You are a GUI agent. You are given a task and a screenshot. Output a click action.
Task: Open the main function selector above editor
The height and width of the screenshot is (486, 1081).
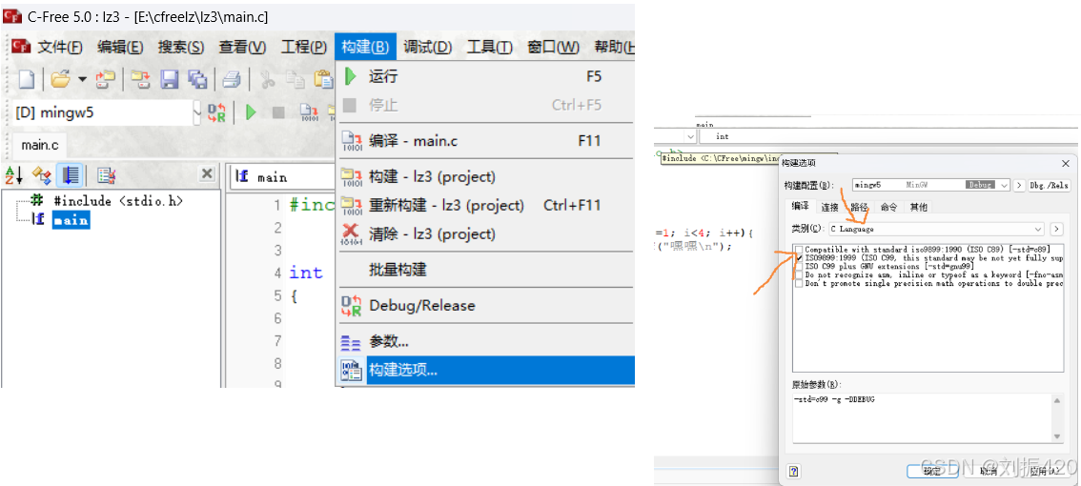pyautogui.click(x=282, y=178)
